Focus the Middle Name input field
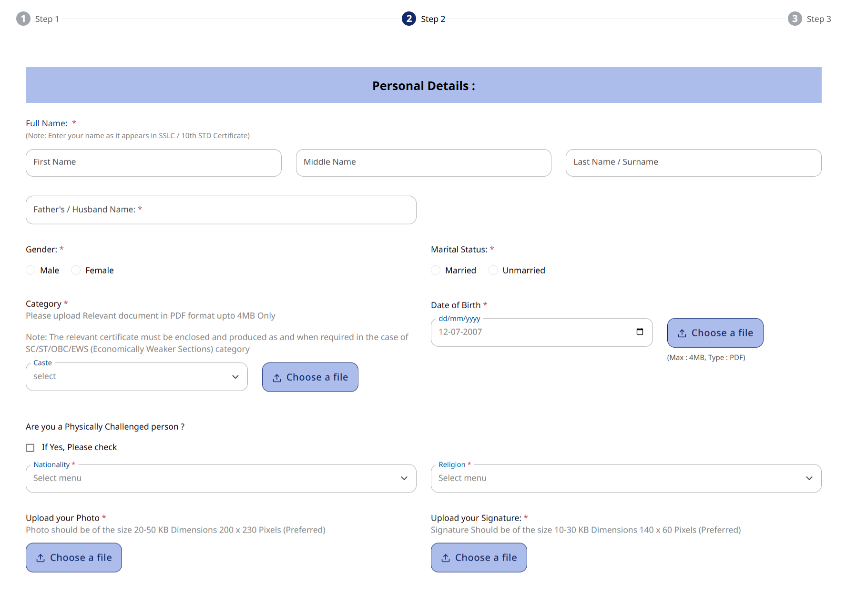The image size is (856, 594). pos(423,162)
